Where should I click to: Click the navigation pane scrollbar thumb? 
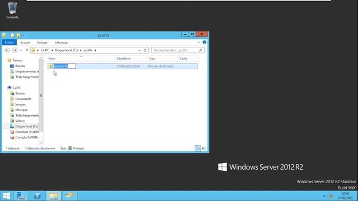point(41,95)
